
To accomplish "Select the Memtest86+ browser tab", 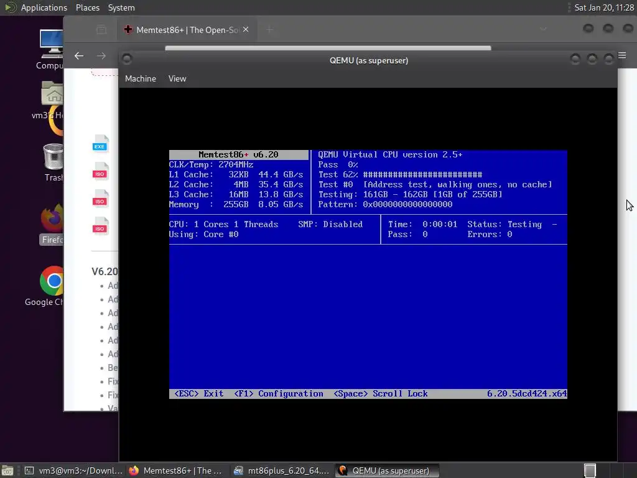I will 187,30.
